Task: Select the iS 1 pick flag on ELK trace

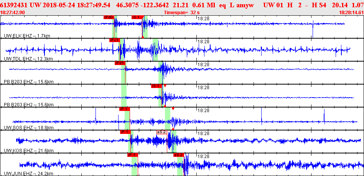Action: click(x=137, y=17)
